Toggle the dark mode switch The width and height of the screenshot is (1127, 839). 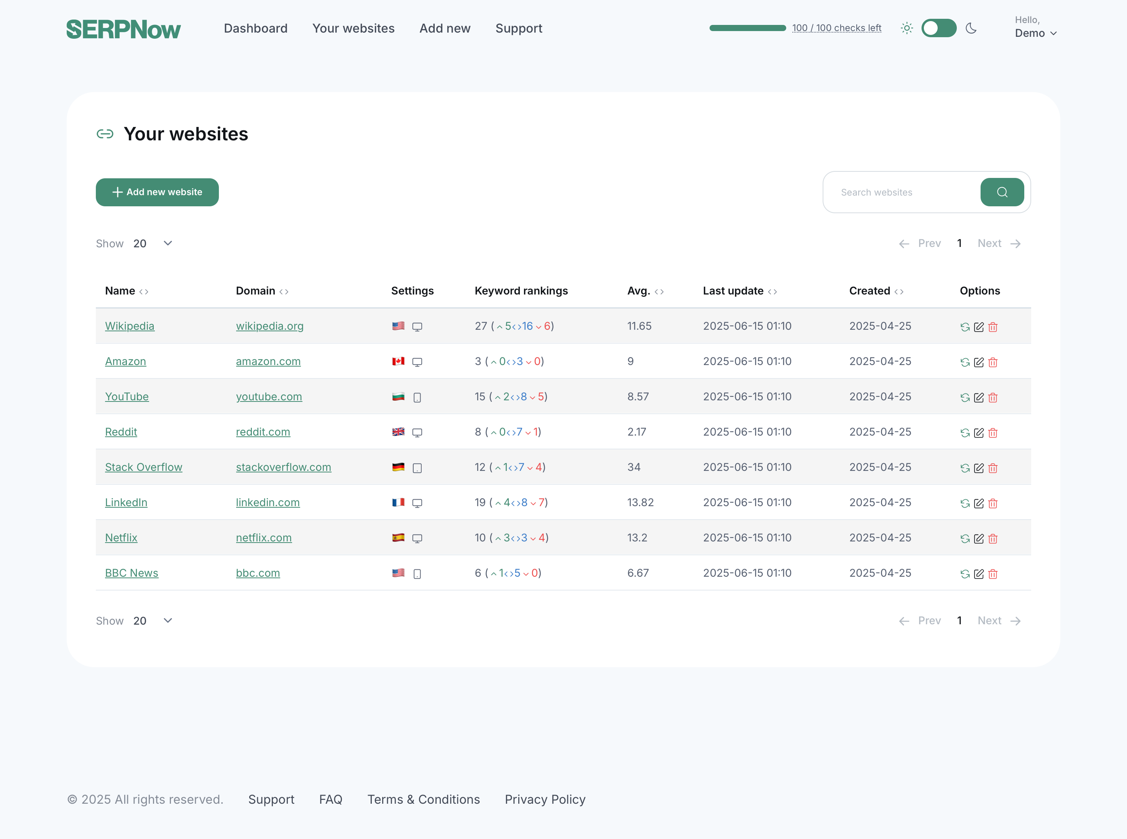[x=939, y=28]
